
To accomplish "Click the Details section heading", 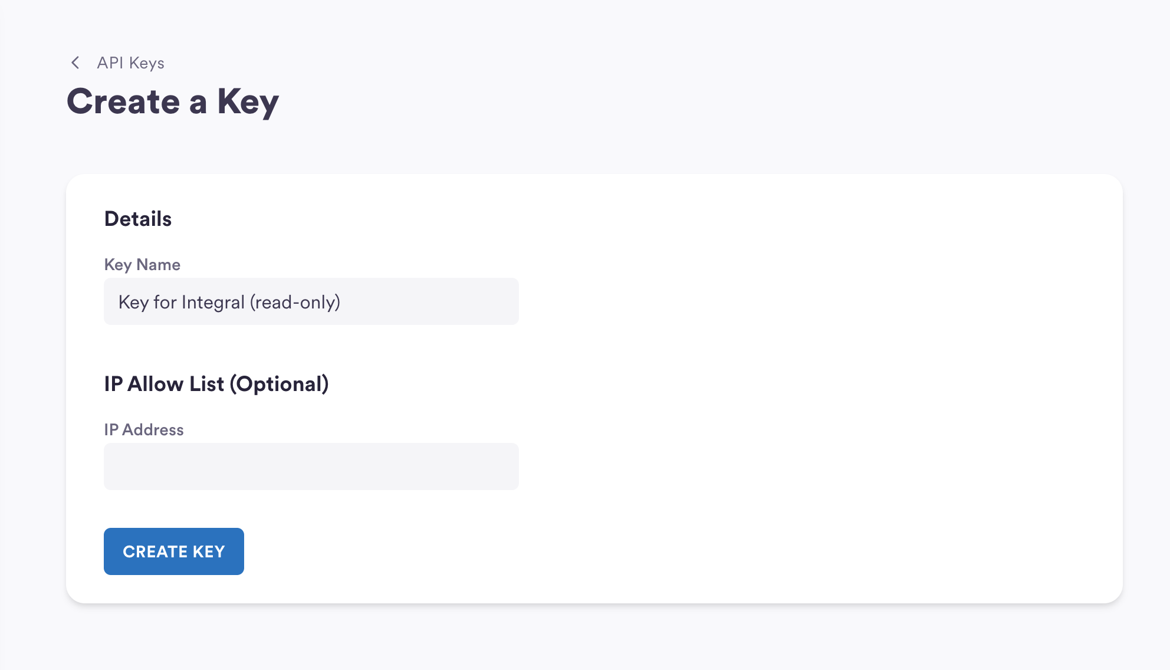I will click(x=138, y=219).
